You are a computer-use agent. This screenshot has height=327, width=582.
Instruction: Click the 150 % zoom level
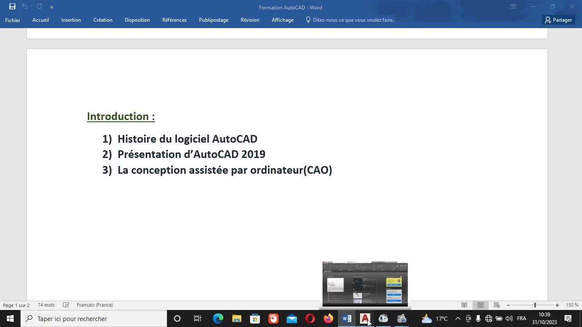coord(572,305)
